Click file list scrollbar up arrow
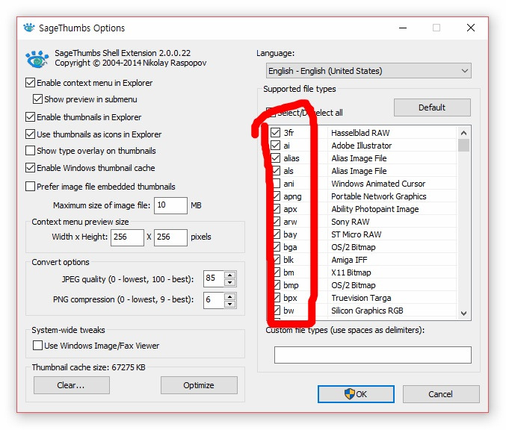This screenshot has height=430, width=506. [x=463, y=132]
